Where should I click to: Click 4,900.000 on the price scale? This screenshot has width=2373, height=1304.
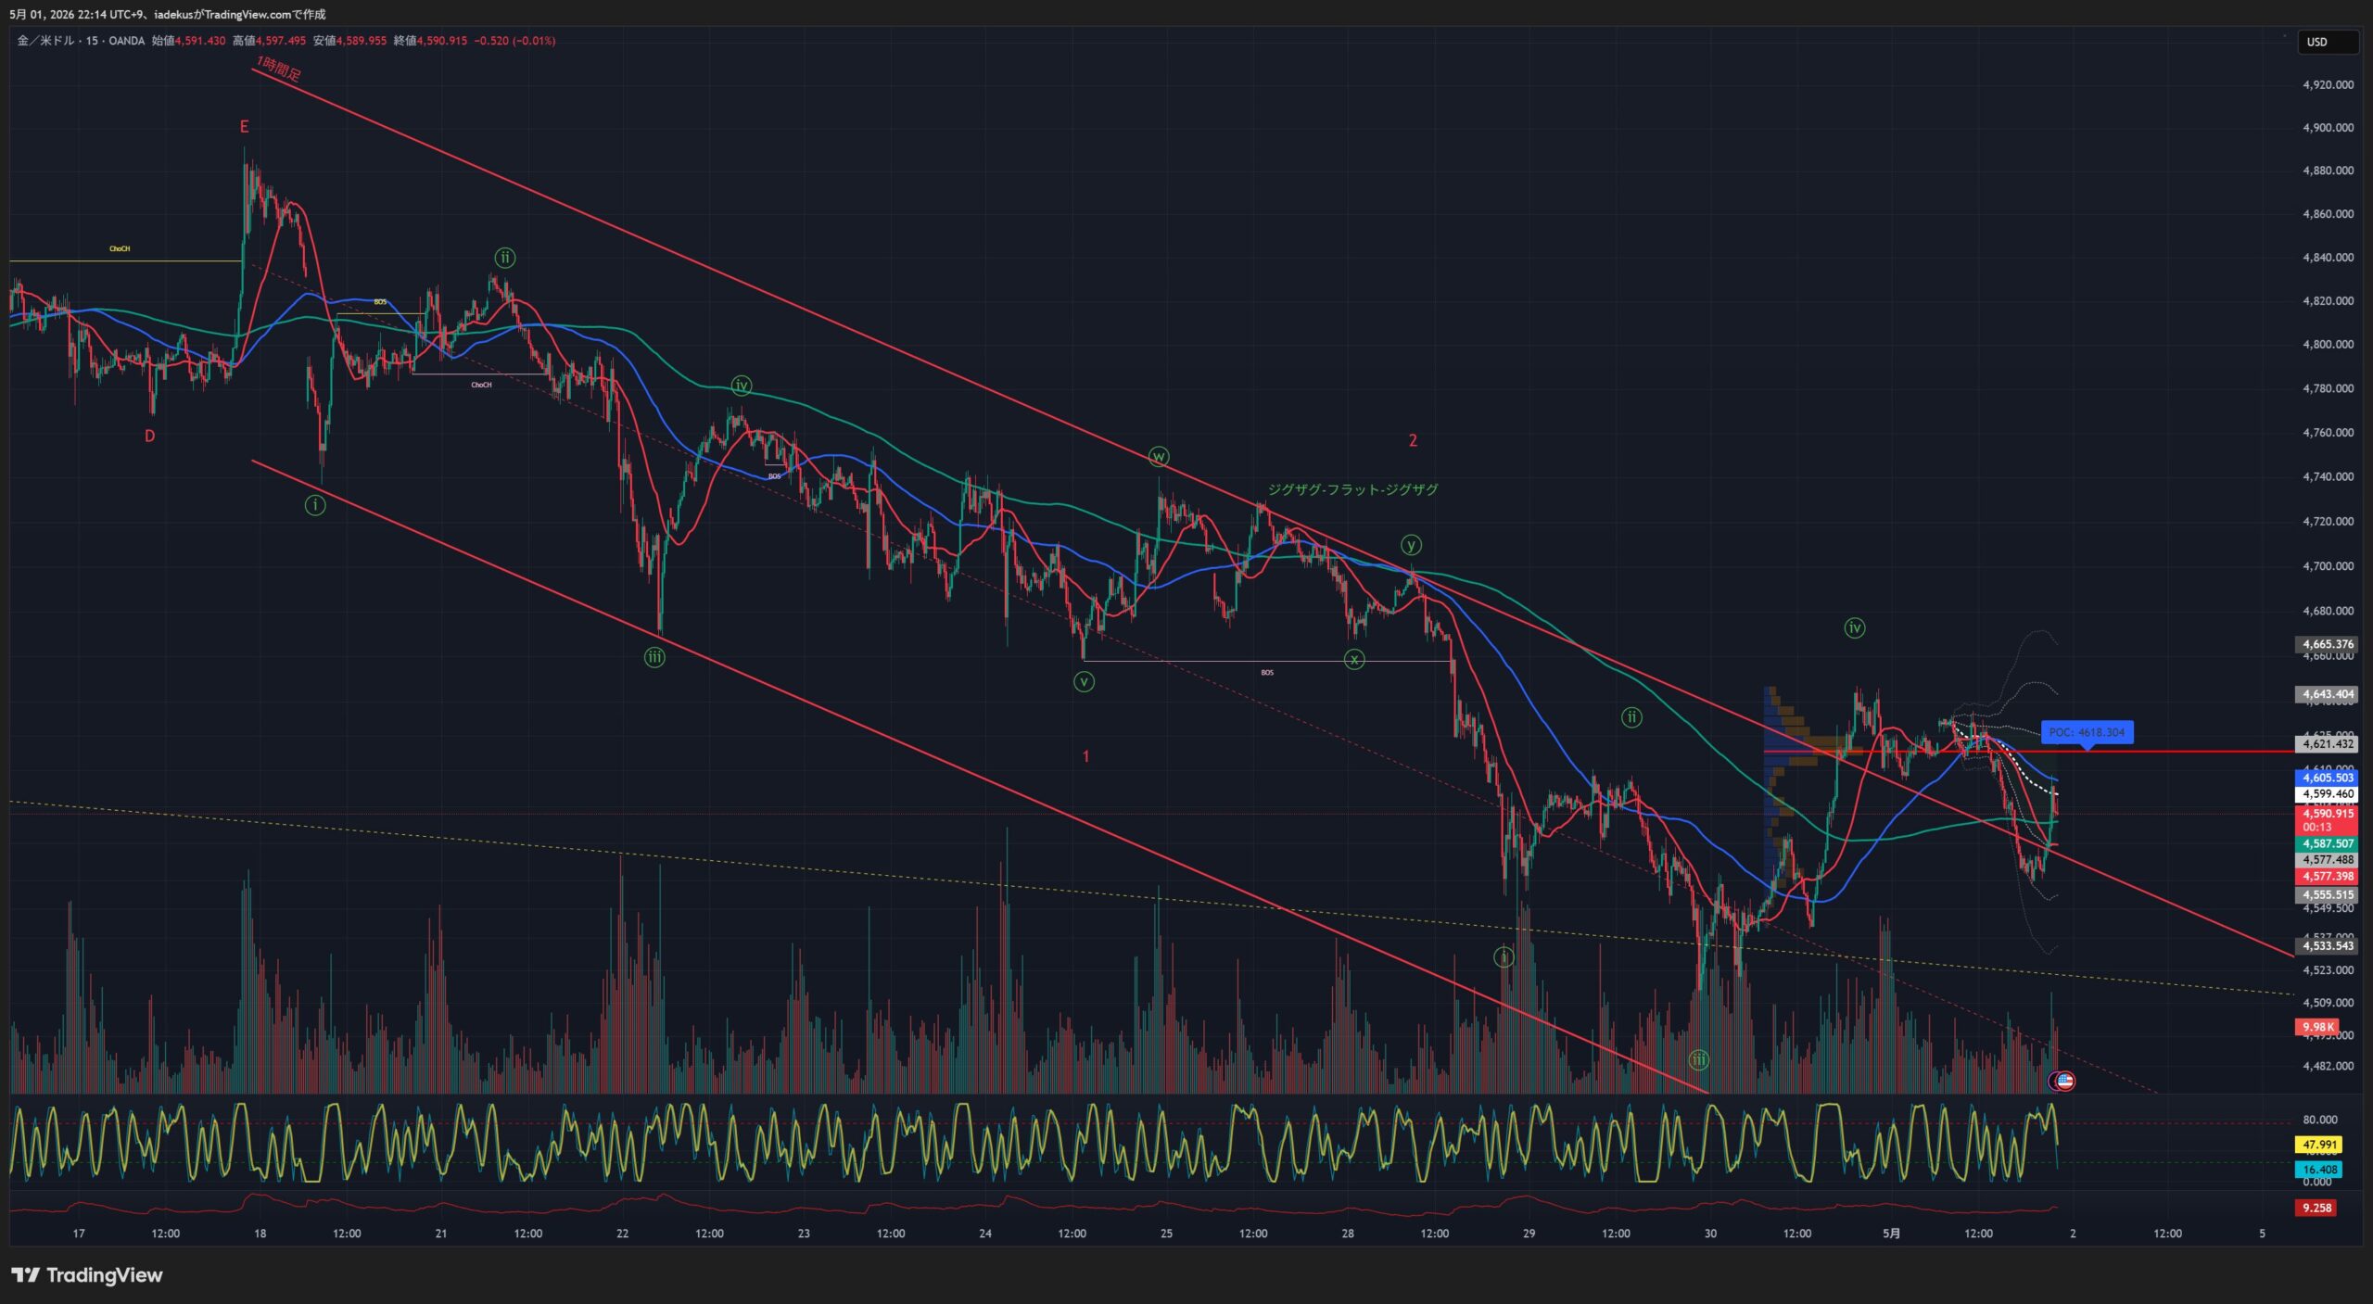[x=2328, y=128]
